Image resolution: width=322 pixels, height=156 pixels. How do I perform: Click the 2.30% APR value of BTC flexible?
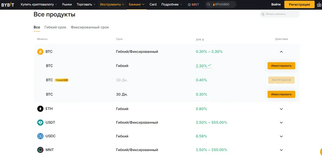click(201, 66)
